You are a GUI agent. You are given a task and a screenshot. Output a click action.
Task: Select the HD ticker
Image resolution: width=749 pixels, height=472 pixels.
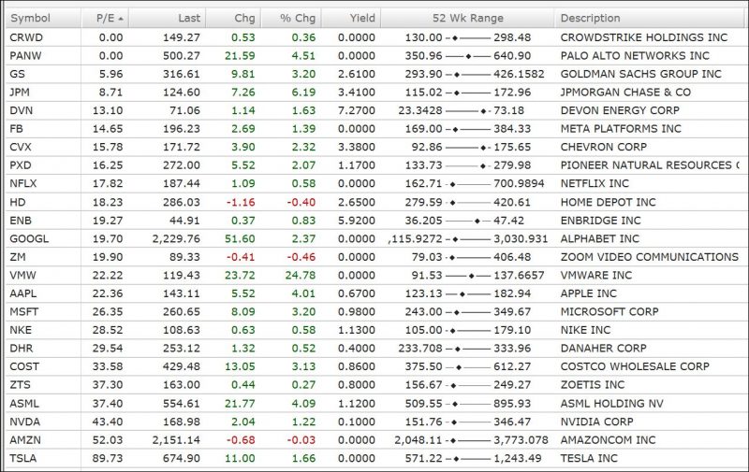(x=18, y=202)
